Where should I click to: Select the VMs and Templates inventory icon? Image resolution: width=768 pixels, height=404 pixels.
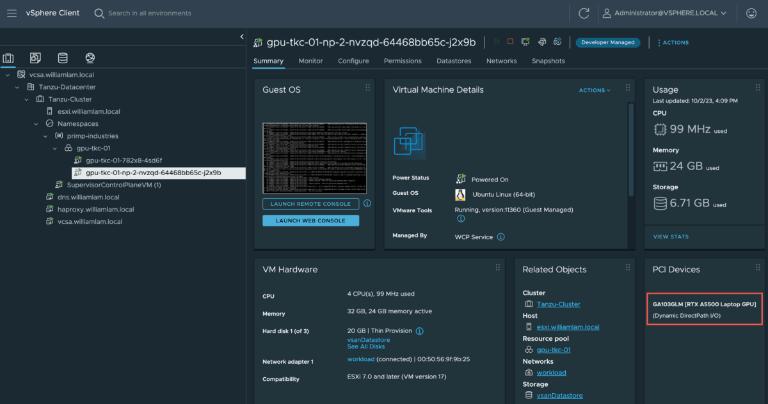35,58
